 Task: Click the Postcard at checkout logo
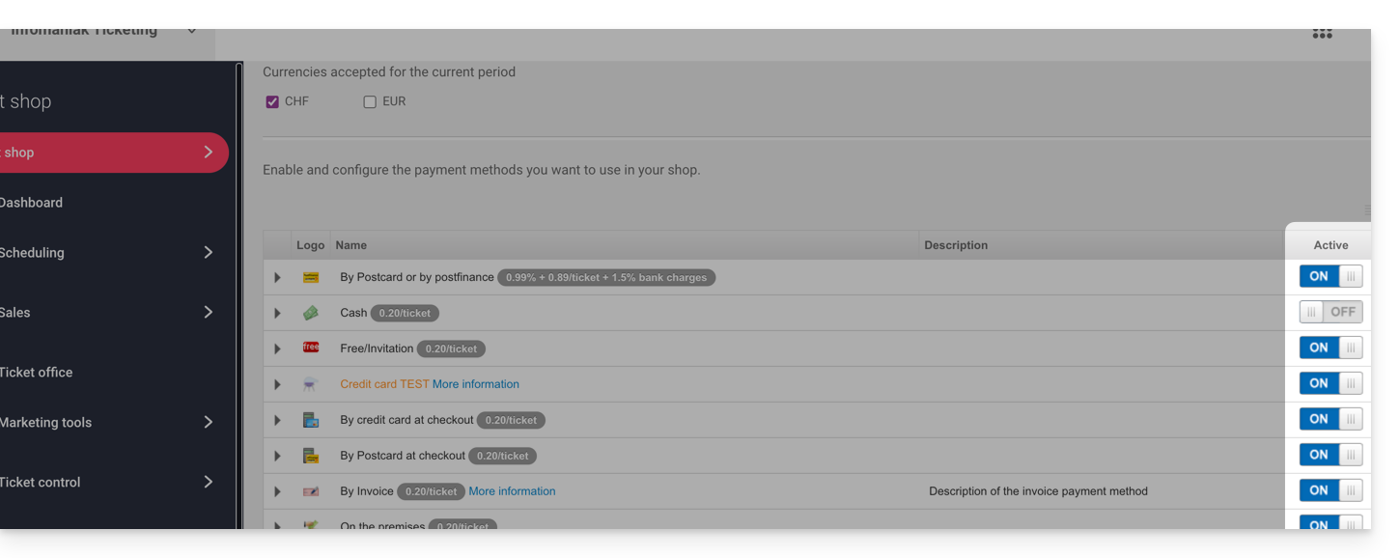coord(311,456)
